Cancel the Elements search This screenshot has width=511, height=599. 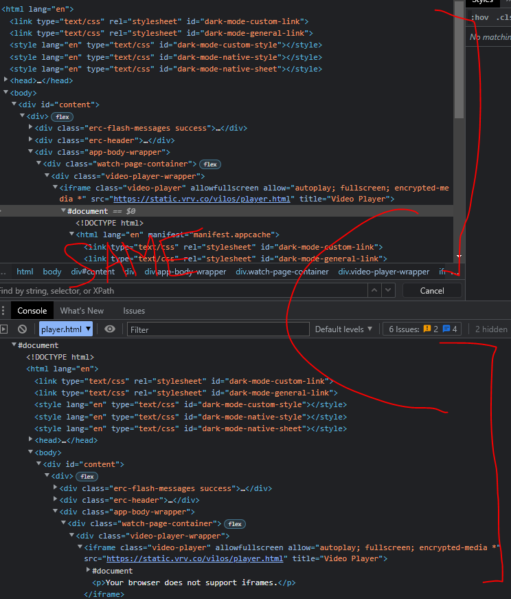[432, 290]
